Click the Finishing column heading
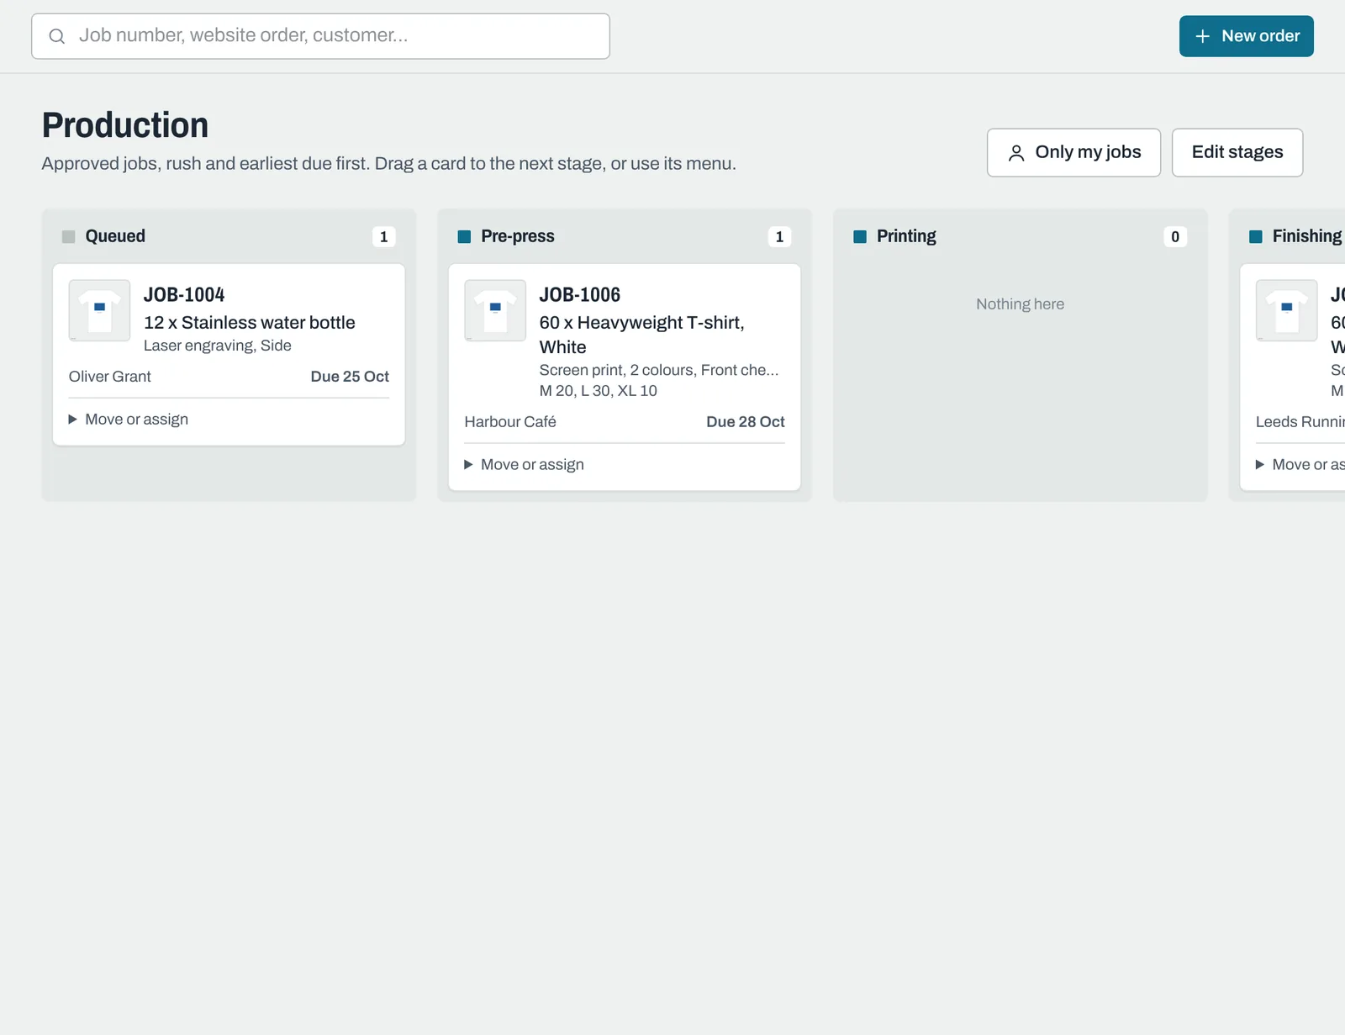 point(1307,236)
